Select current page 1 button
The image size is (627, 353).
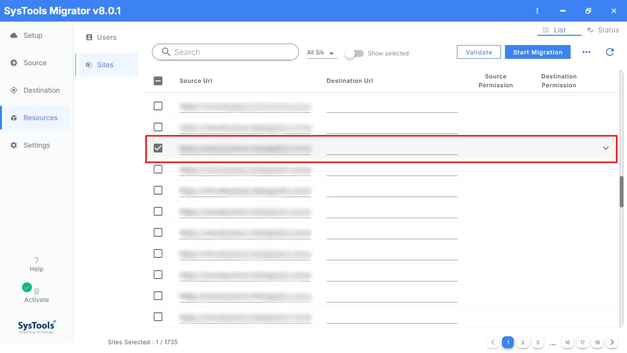508,342
